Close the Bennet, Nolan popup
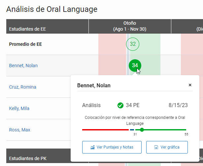203x166 pixels. (190, 85)
